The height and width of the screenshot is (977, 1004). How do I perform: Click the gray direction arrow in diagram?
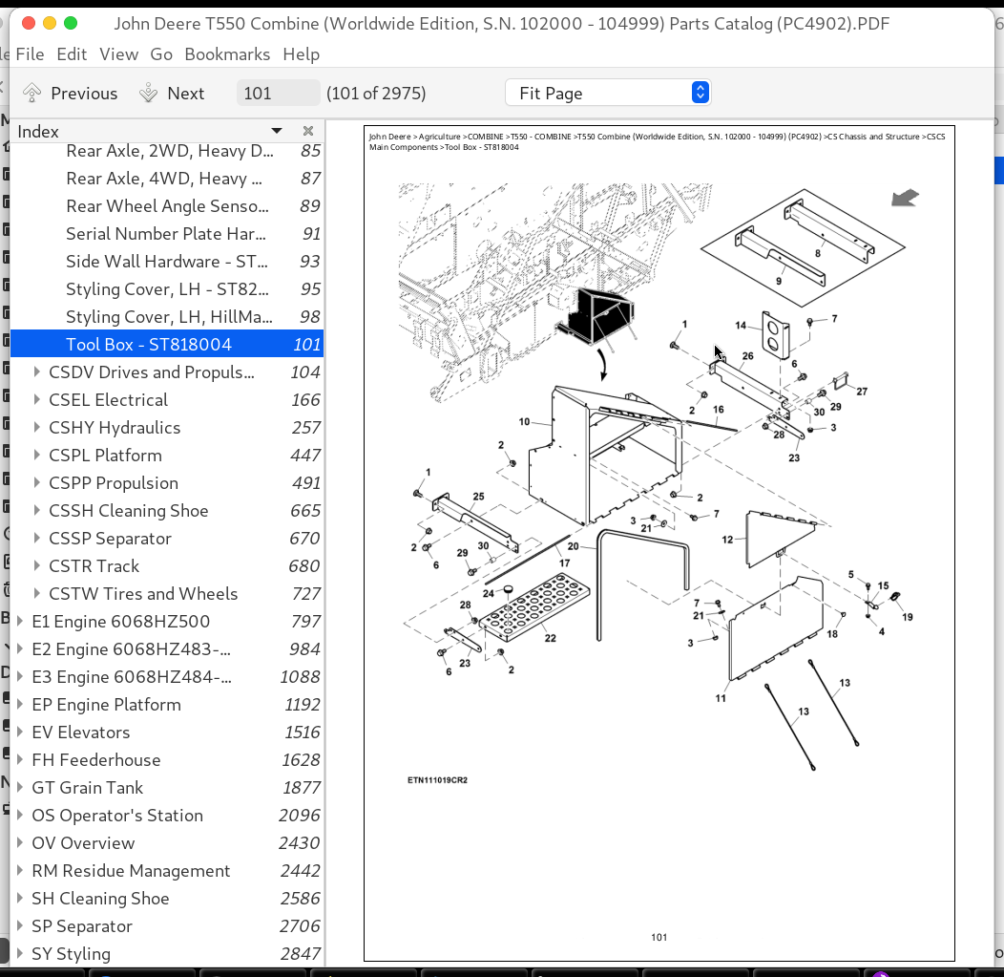(x=905, y=198)
